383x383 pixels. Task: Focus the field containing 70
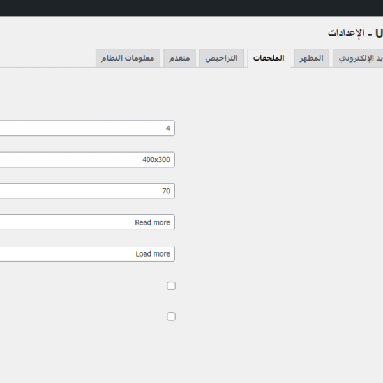pos(87,191)
